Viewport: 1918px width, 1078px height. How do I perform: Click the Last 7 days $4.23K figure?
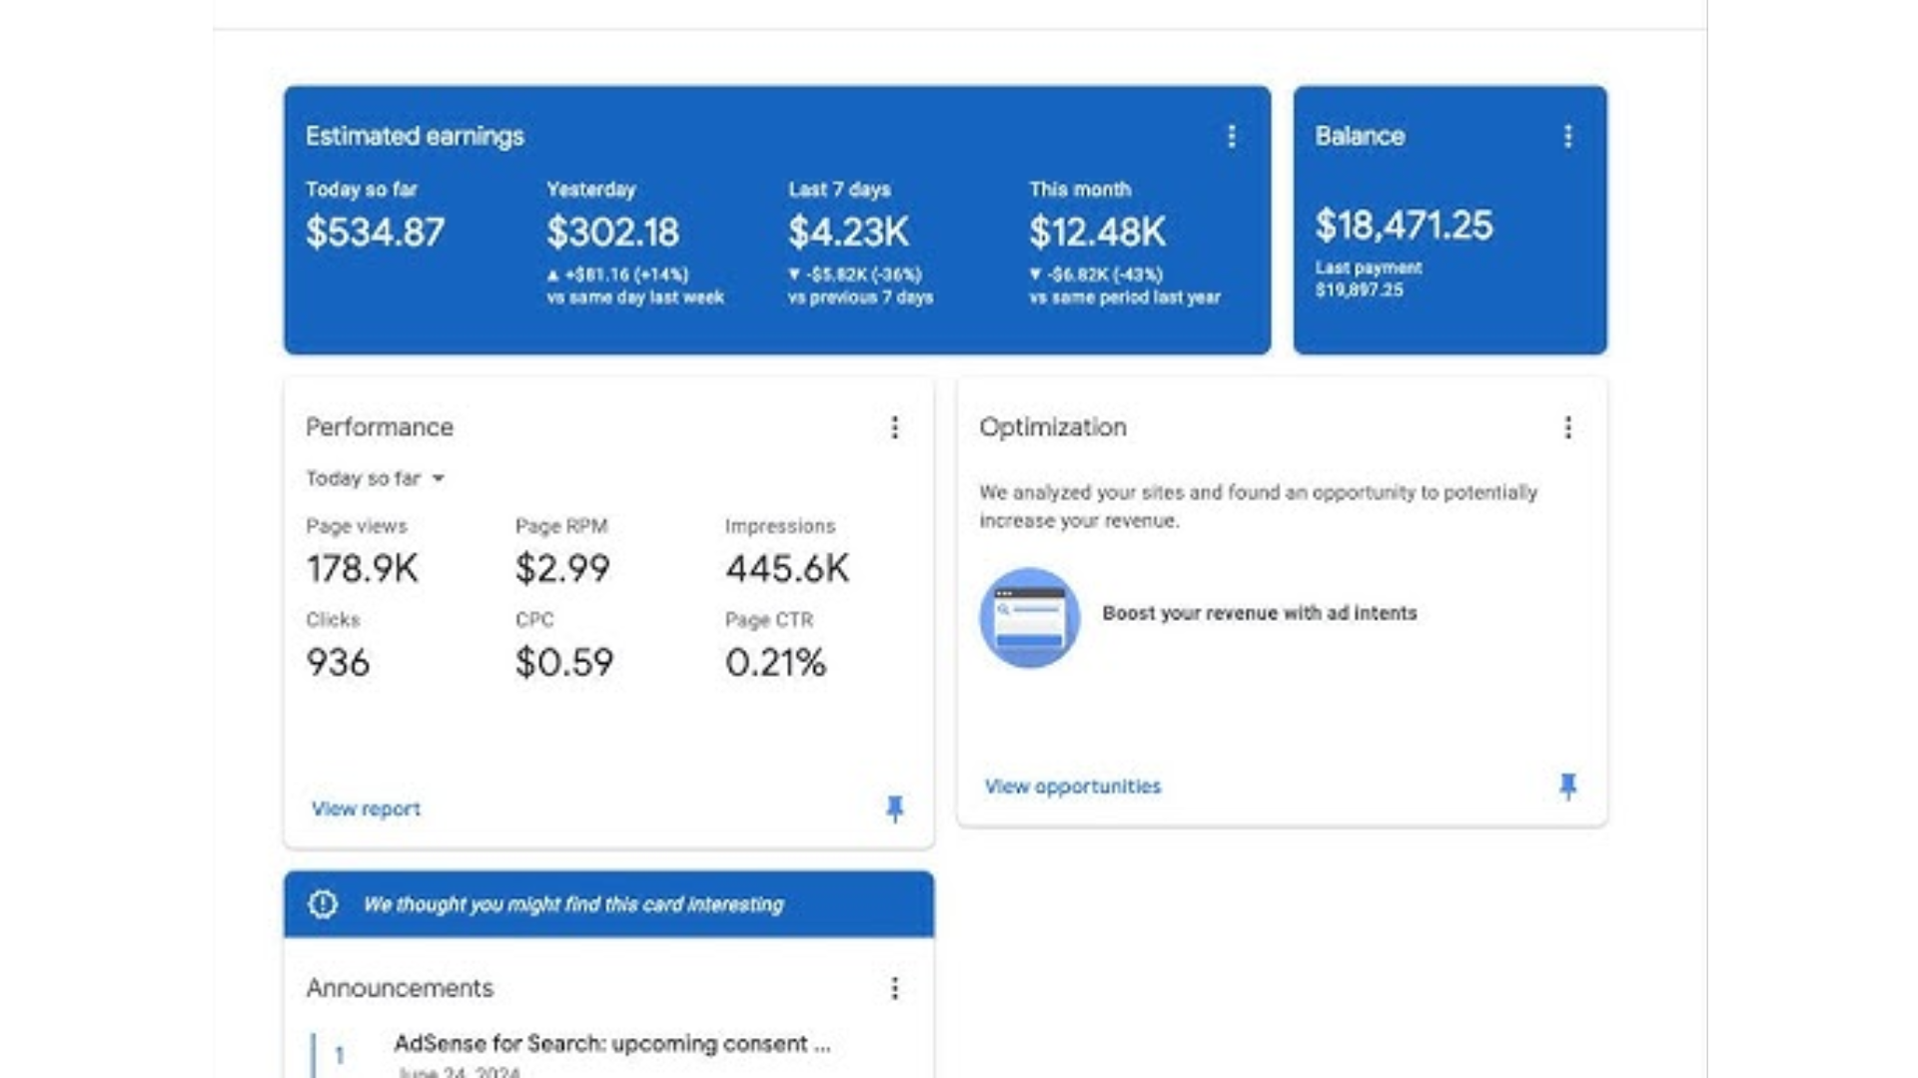(848, 233)
